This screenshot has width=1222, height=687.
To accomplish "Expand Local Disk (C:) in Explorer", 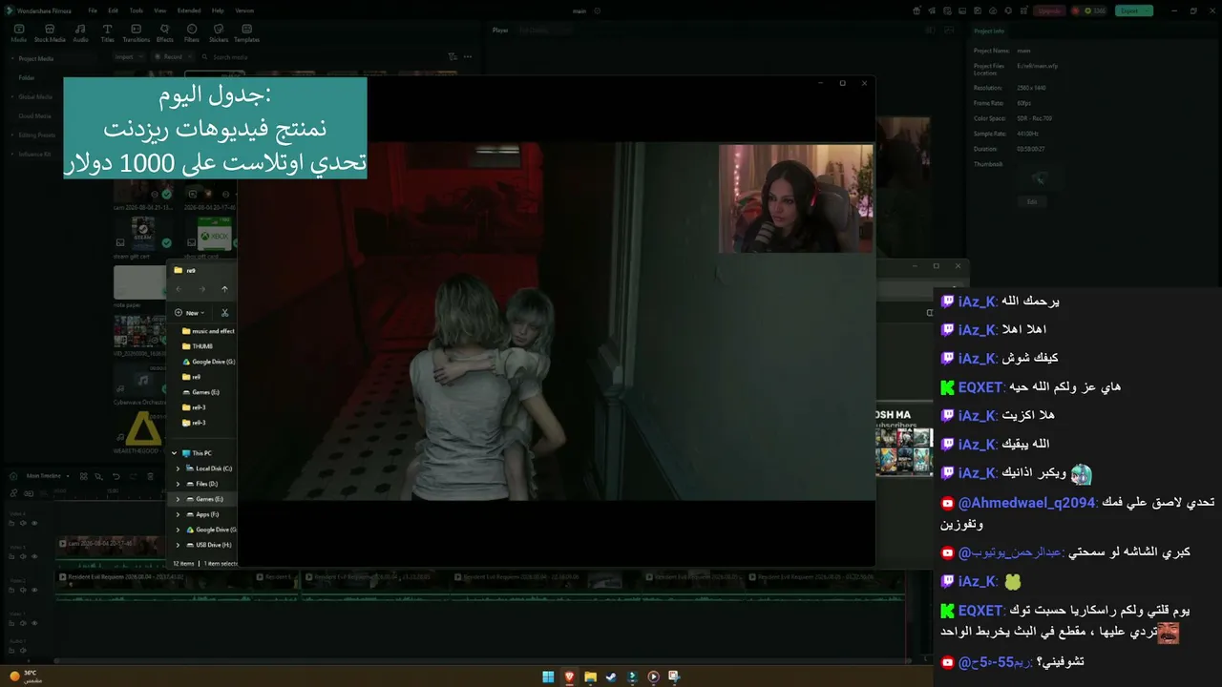I will 178,468.
